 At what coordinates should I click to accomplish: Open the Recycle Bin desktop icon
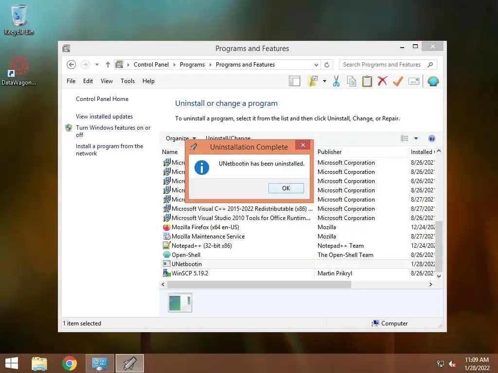[x=19, y=19]
